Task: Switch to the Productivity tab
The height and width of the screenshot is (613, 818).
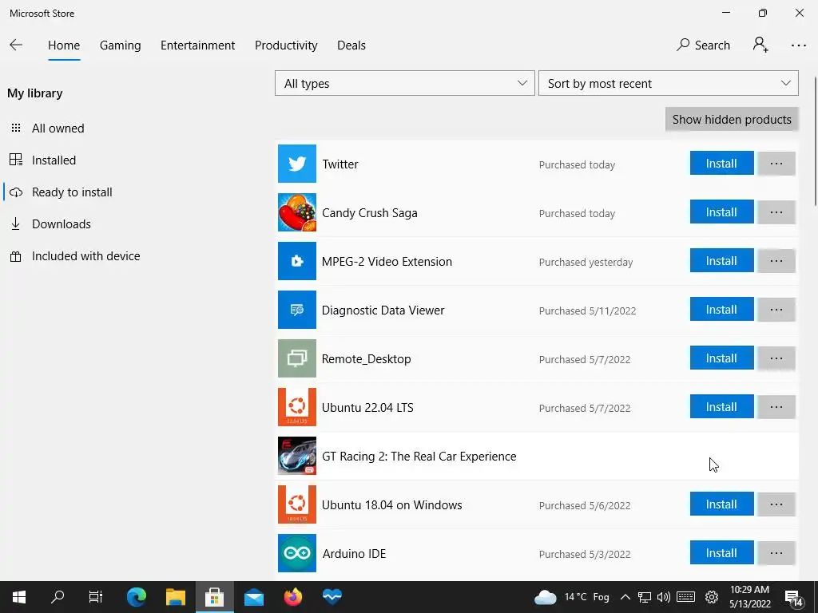Action: point(286,45)
